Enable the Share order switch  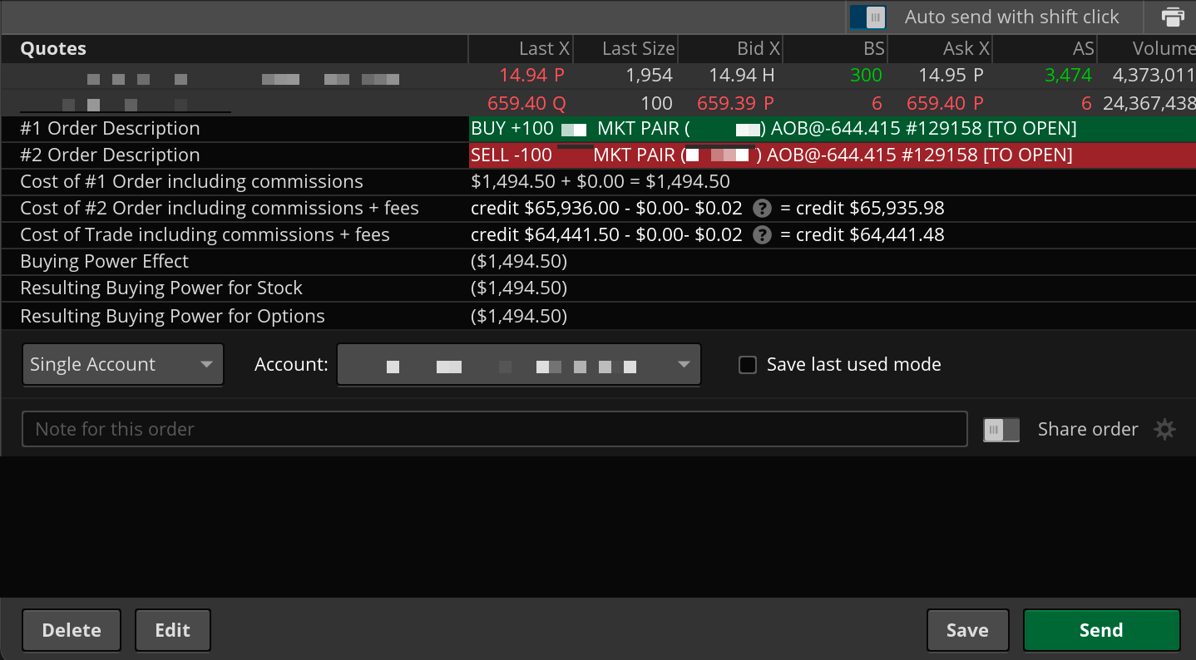(x=1001, y=430)
